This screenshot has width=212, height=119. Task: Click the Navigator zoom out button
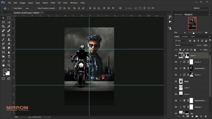pyautogui.click(x=185, y=33)
